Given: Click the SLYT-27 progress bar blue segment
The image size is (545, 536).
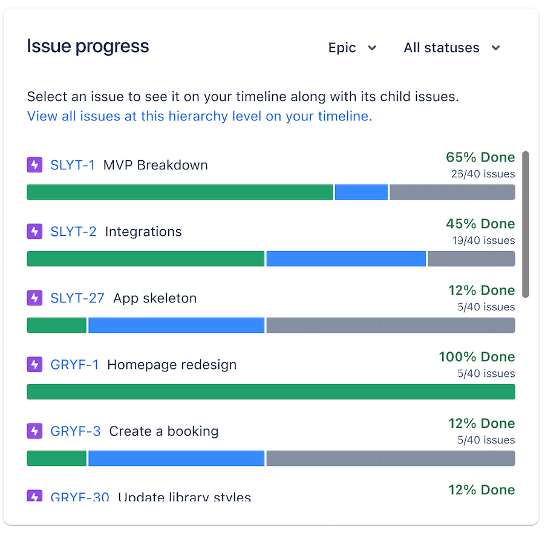Looking at the screenshot, I should [x=176, y=325].
